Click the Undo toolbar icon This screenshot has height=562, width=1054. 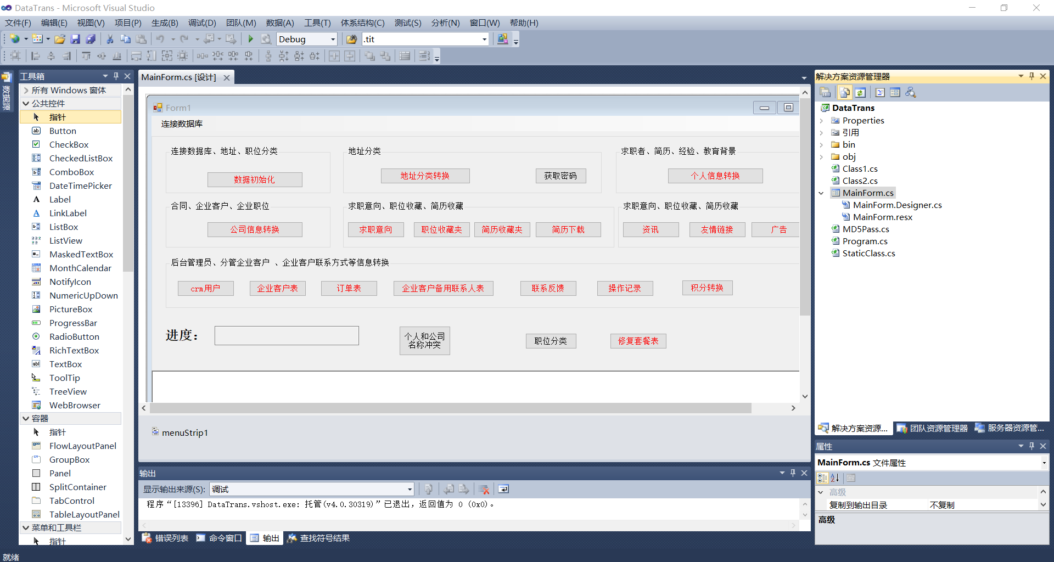point(160,39)
